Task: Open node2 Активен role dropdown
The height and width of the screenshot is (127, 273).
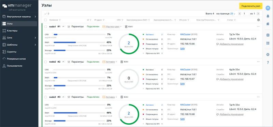Action: [110, 62]
